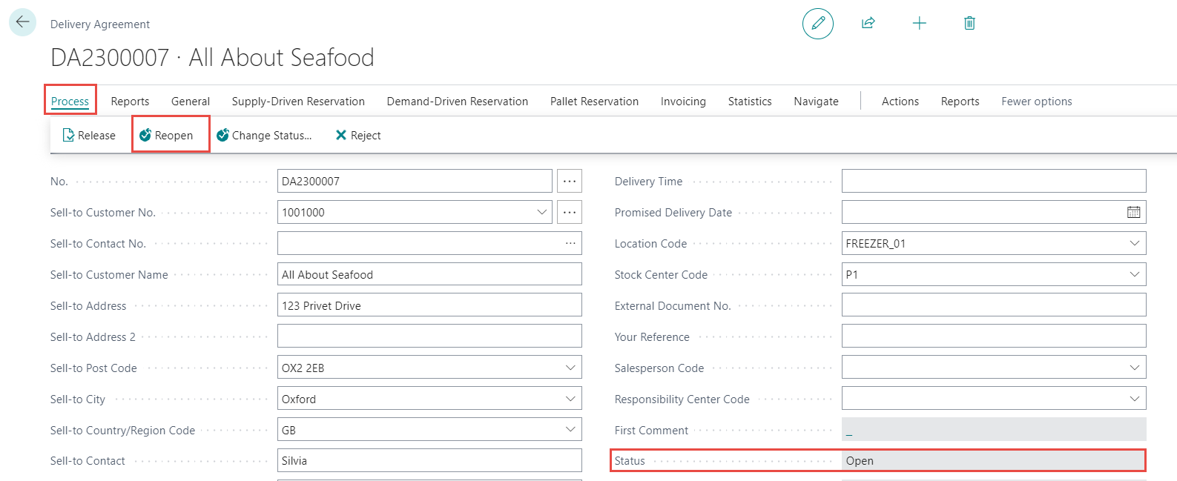Click the share icon

(868, 24)
